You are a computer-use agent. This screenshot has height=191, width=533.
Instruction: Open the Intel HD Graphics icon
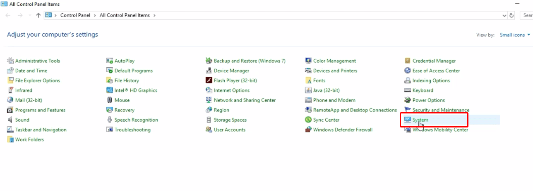(x=110, y=90)
